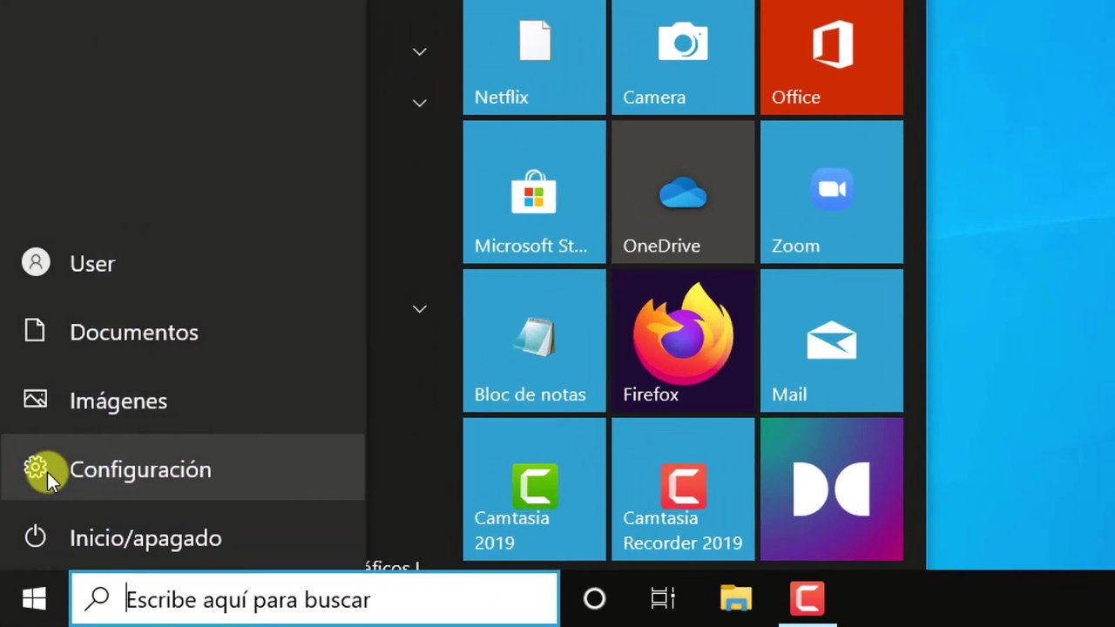This screenshot has height=627, width=1115.
Task: Launch the green Camtasia 2019 tile
Action: [534, 489]
